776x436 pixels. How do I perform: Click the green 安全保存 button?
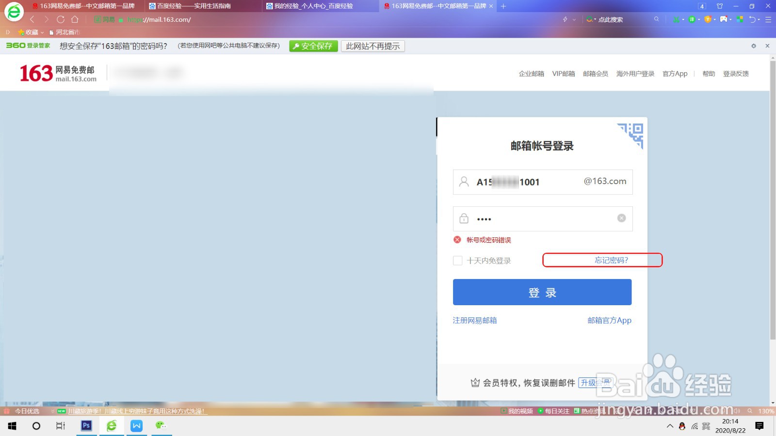coord(313,46)
